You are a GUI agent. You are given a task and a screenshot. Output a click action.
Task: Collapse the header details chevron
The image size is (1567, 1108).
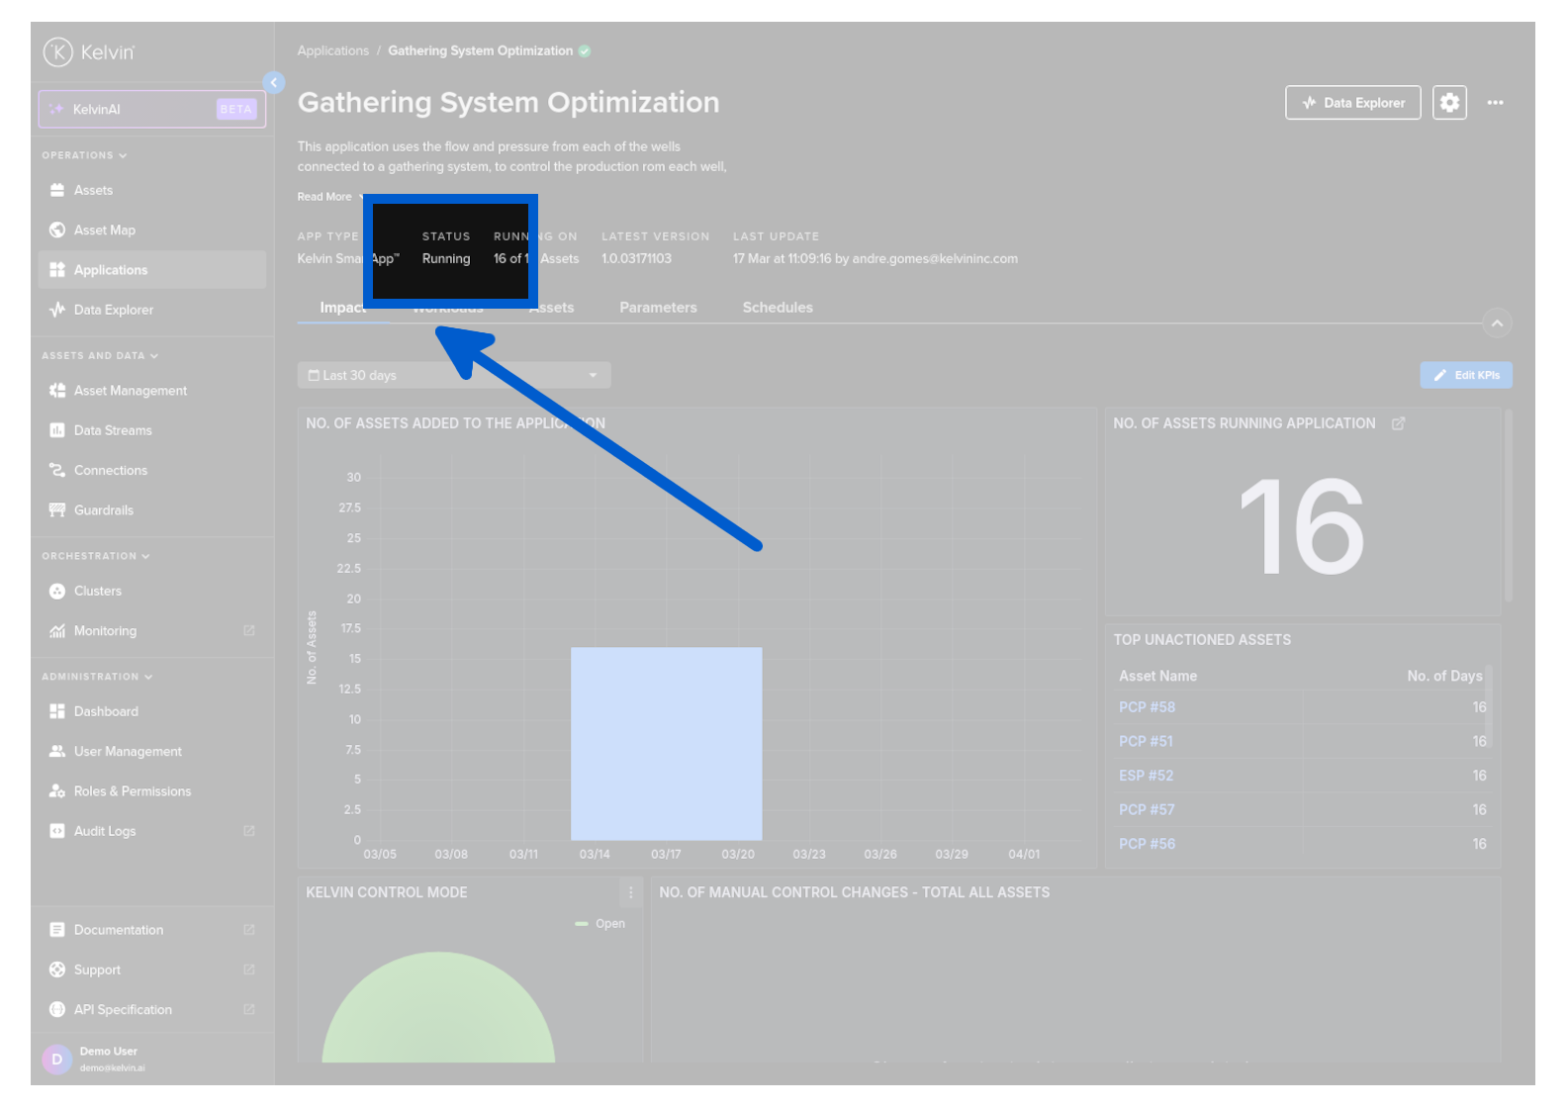point(1497,323)
